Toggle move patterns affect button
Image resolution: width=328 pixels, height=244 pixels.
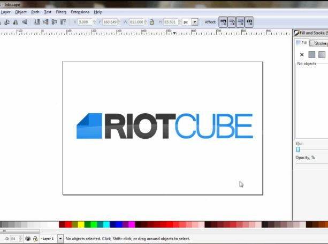pos(249,22)
